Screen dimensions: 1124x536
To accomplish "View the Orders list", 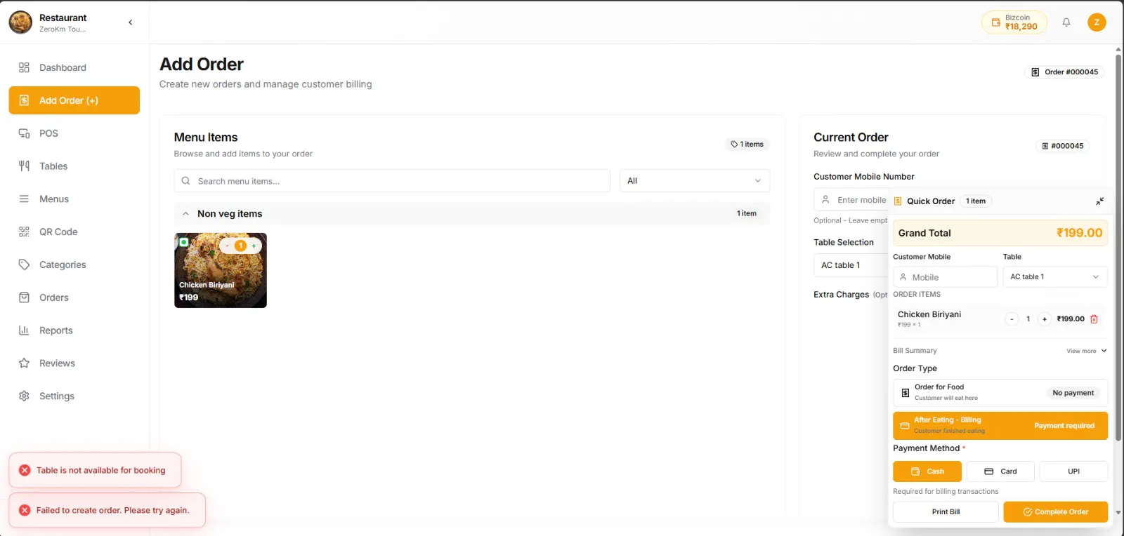I will 74,297.
